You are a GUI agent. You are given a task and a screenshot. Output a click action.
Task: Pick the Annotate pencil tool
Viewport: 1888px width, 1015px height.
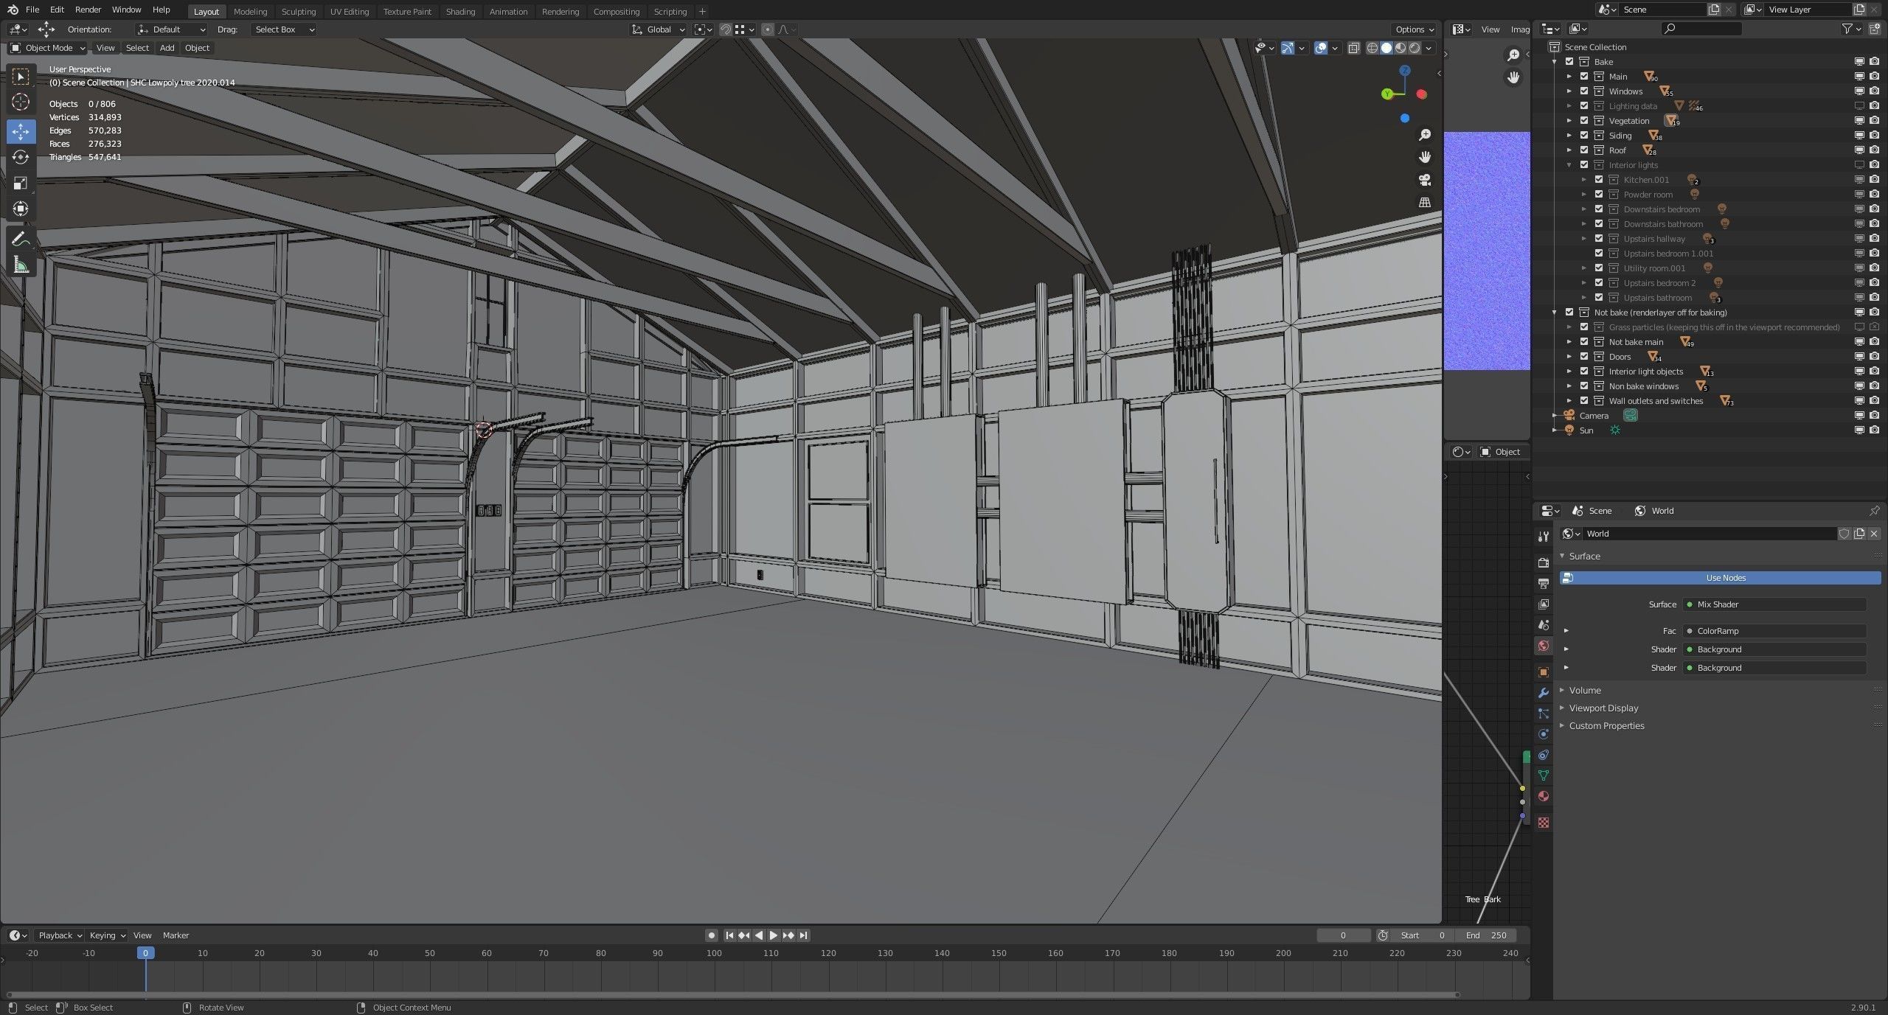point(21,239)
